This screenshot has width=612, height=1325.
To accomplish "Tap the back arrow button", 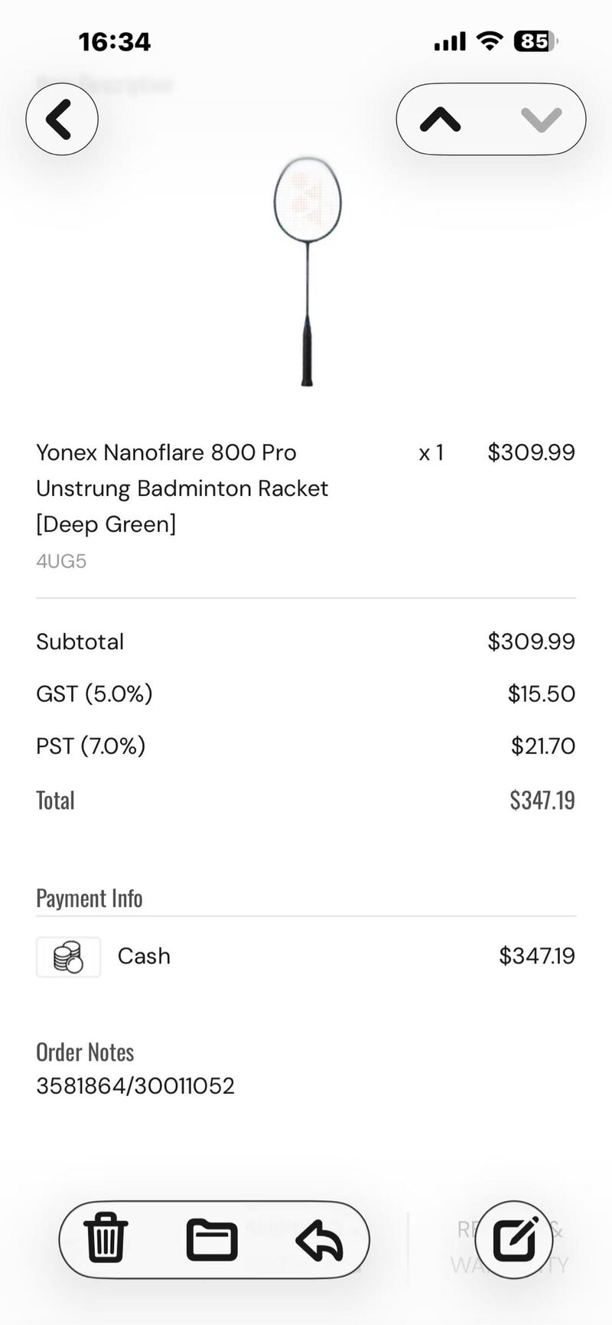I will pos(61,119).
